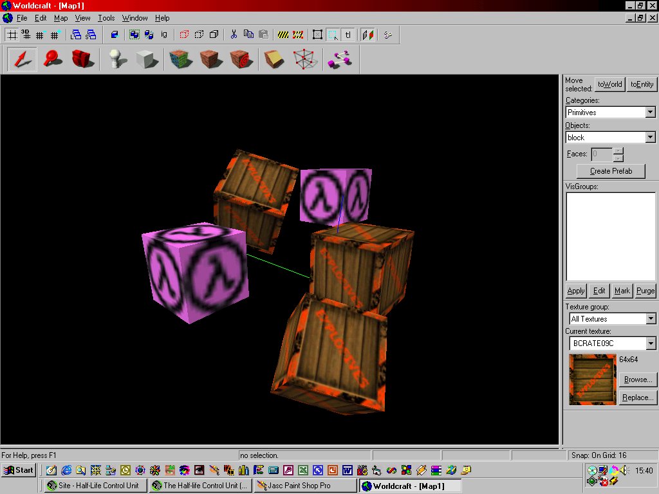Click the Browse... texture button

tap(638, 380)
